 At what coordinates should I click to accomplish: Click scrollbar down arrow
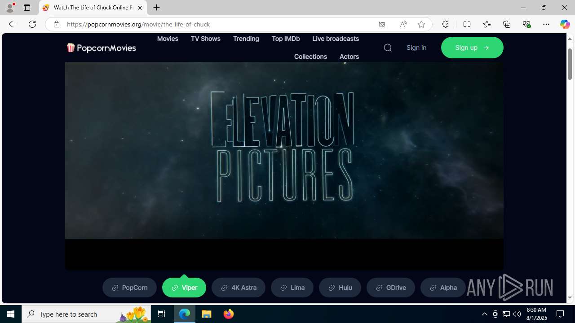[570, 298]
